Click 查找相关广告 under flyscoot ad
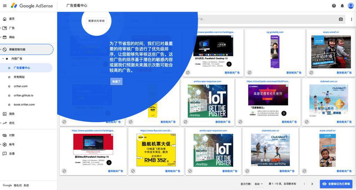 [172, 171]
